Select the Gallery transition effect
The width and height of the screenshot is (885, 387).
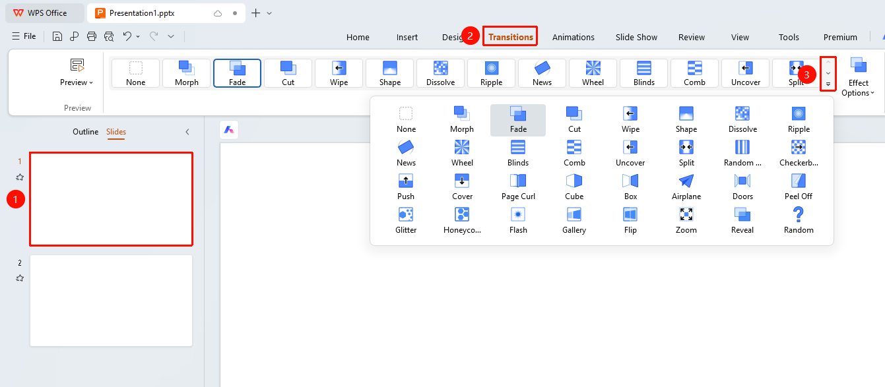tap(574, 220)
